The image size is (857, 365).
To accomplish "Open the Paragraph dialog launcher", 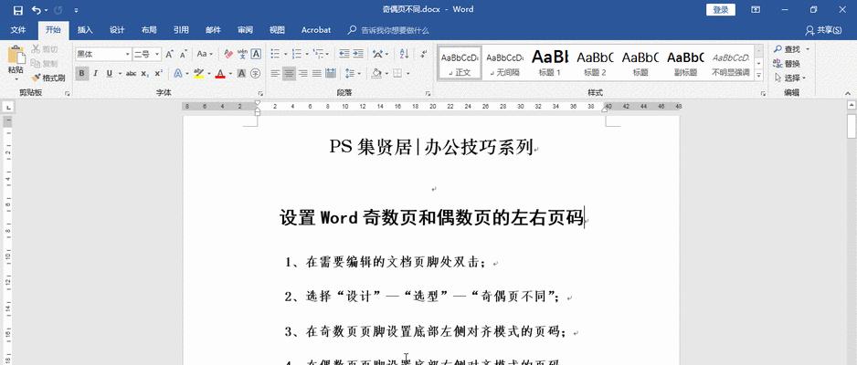I will coord(428,93).
